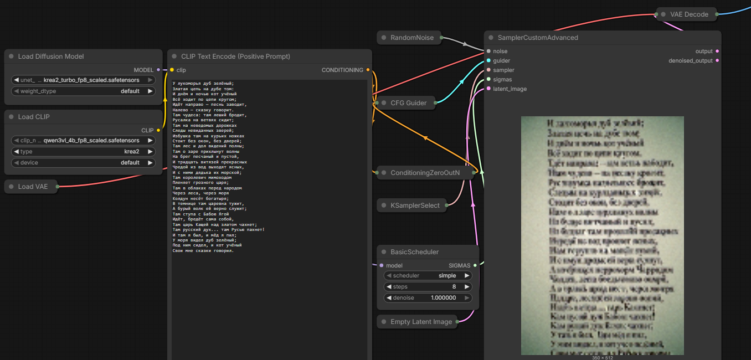Click the CLIP output slot on Load CLIP

158,130
